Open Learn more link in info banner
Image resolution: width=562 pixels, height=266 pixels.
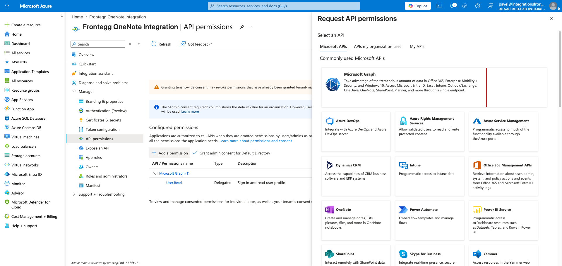(x=190, y=112)
